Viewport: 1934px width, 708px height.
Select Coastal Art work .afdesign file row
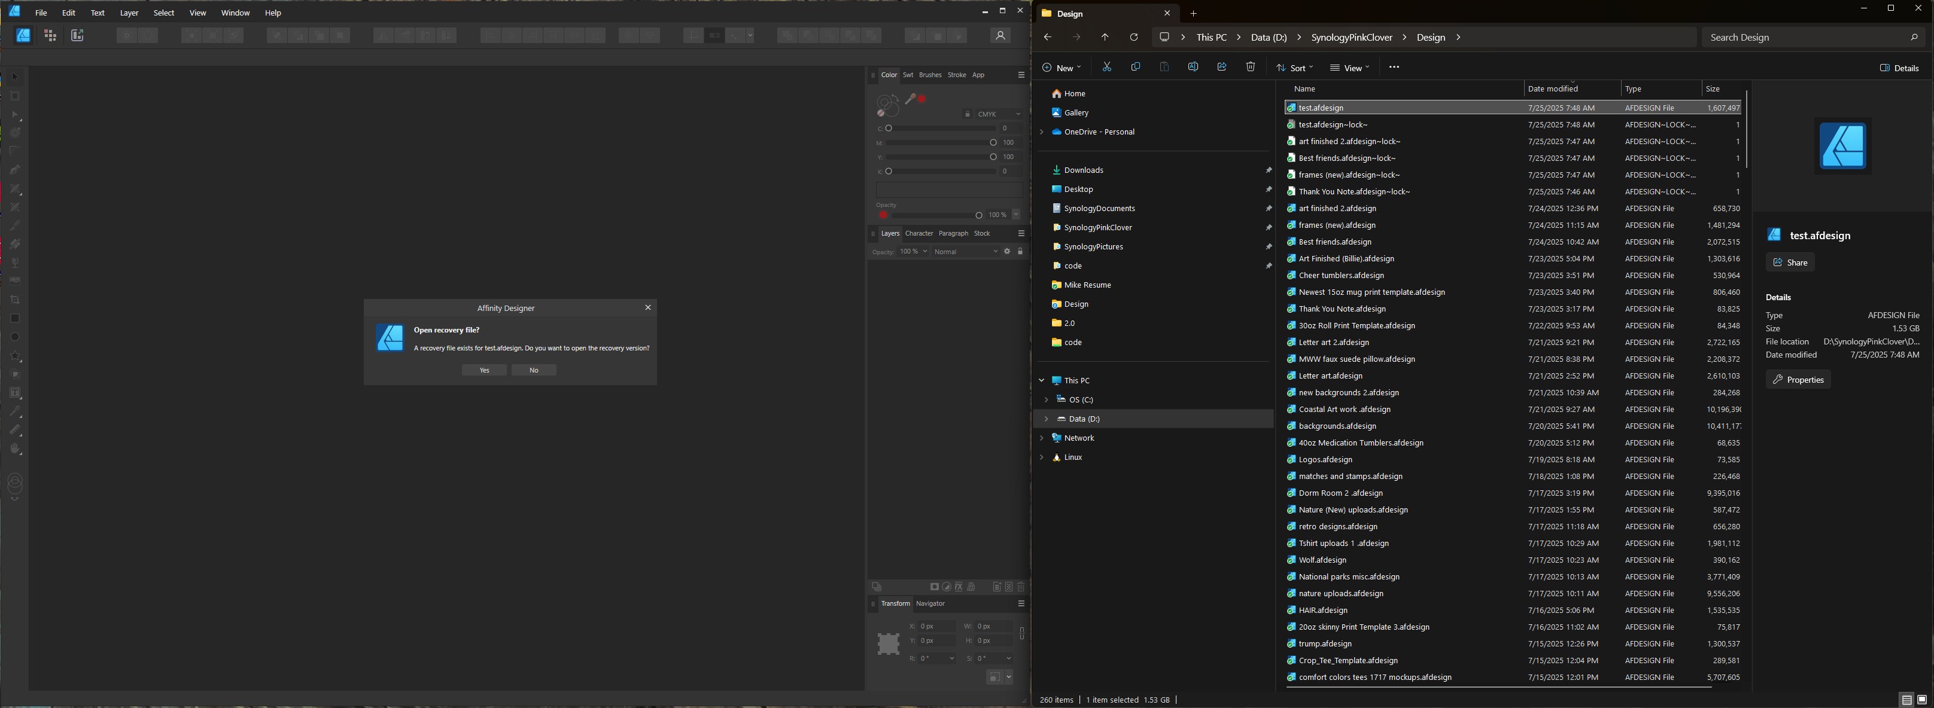1513,410
